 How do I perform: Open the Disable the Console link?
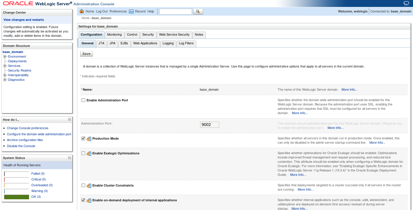click(21, 146)
